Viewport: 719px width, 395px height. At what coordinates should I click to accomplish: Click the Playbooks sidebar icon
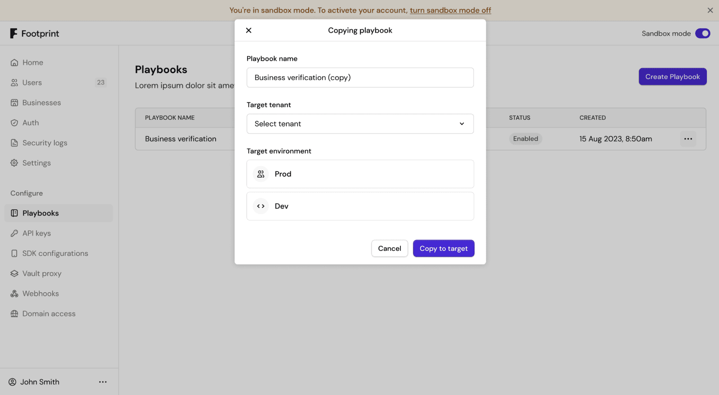coord(14,213)
